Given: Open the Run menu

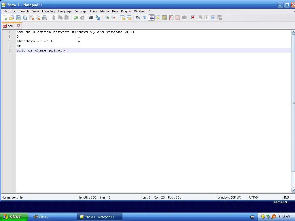Looking at the screenshot, I should pos(115,11).
